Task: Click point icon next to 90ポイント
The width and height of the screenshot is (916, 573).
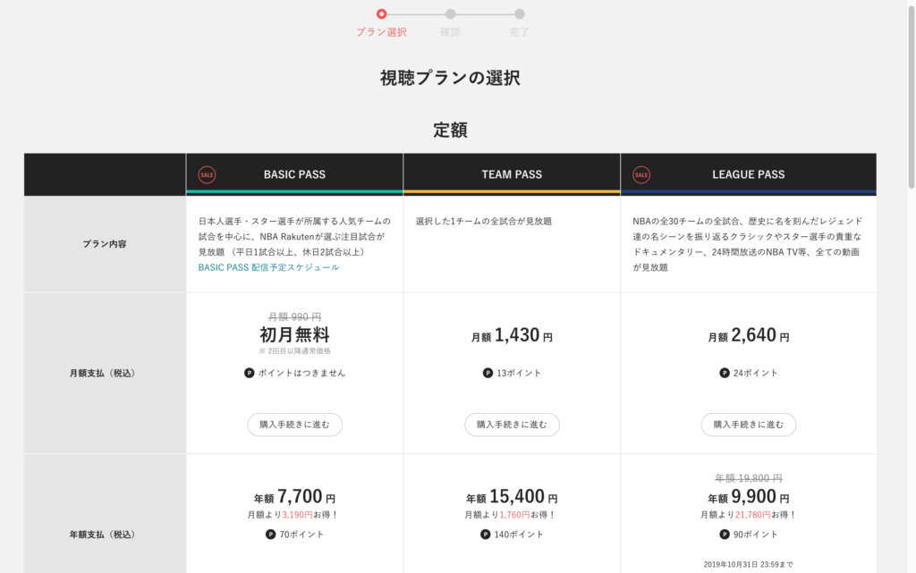Action: 725,534
